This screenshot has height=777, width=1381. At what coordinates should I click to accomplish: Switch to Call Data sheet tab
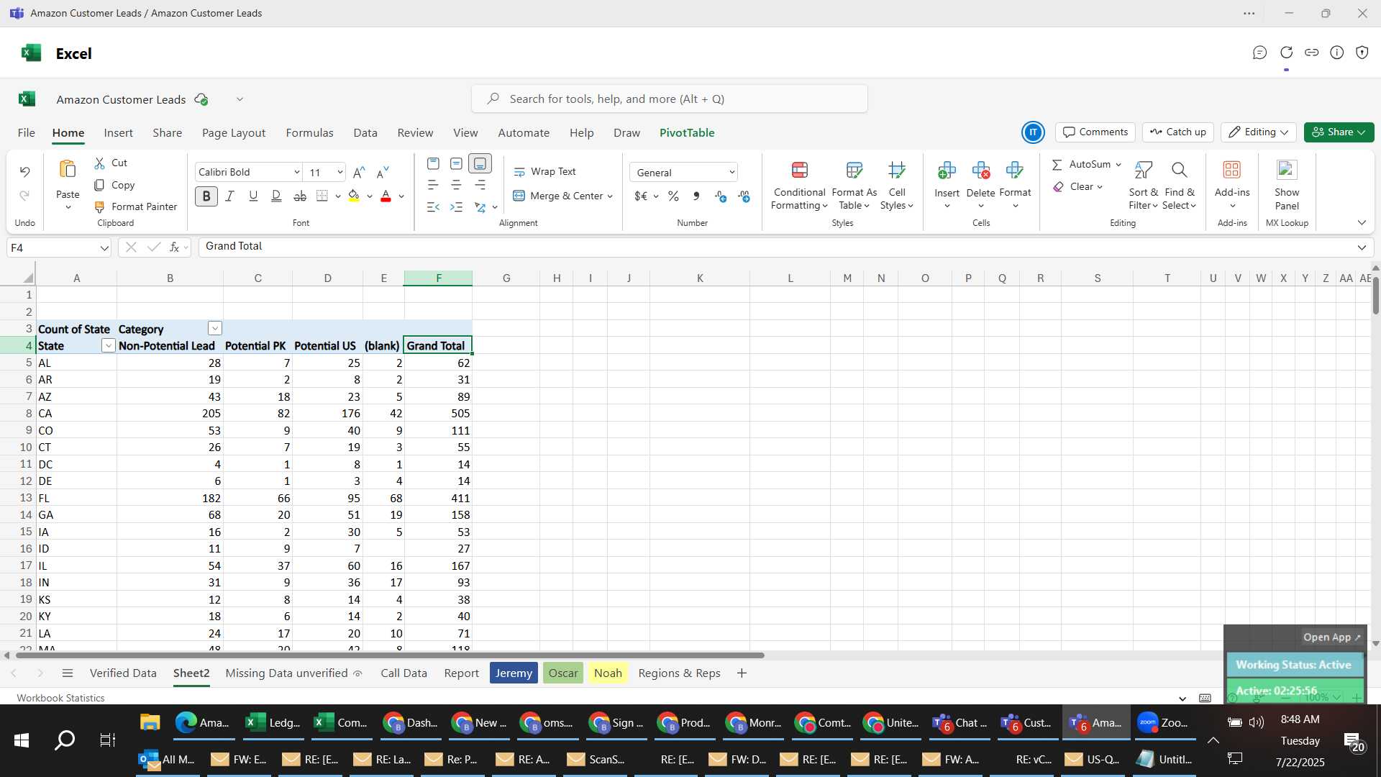pyautogui.click(x=404, y=673)
